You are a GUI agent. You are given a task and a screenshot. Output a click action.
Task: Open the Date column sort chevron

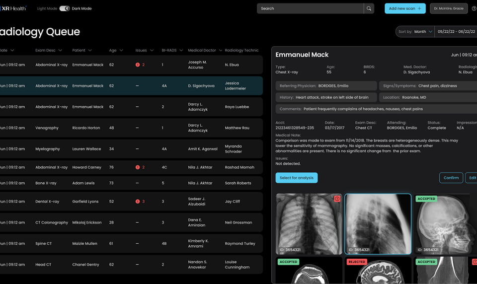click(x=12, y=51)
